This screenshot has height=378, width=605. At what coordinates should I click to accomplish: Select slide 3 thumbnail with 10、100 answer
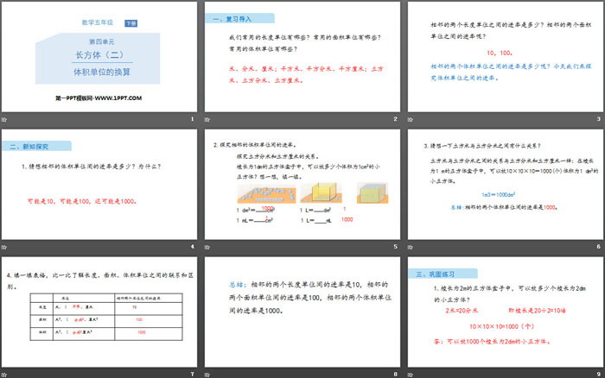506,57
